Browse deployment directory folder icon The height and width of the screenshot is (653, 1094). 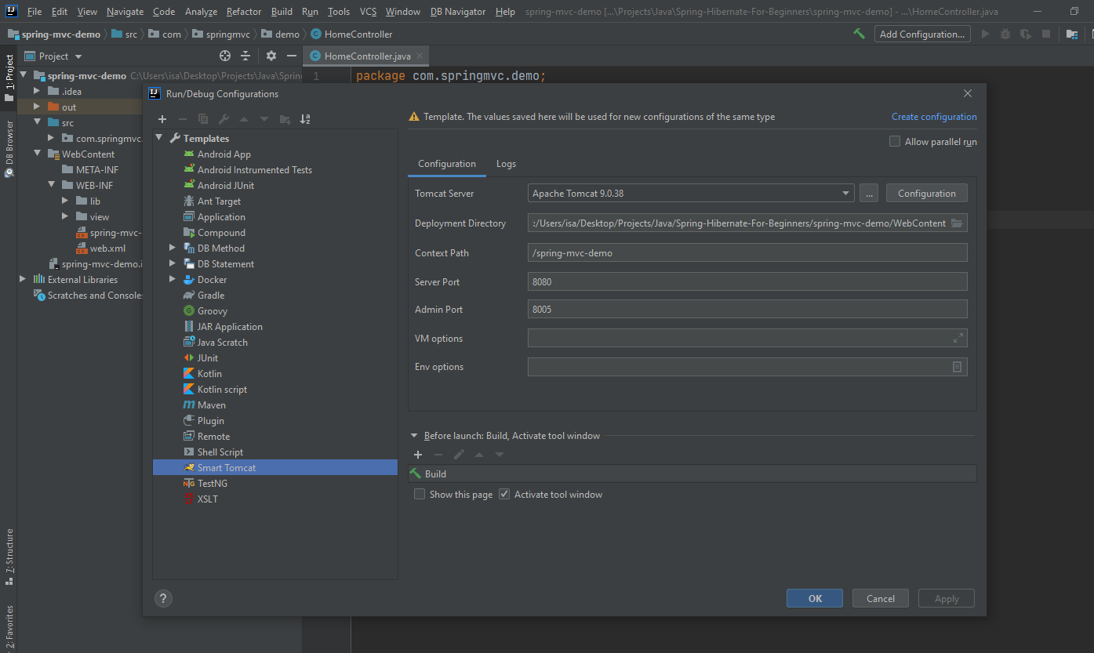click(x=957, y=223)
